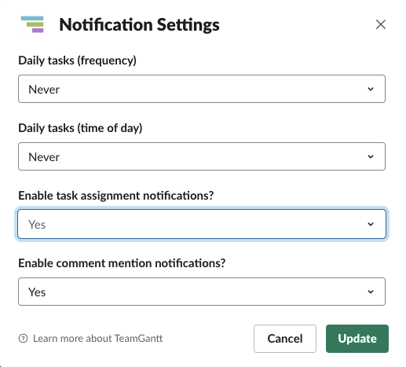This screenshot has width=406, height=367.
Task: Click chevron in comment mention notifications select
Action: (x=371, y=292)
